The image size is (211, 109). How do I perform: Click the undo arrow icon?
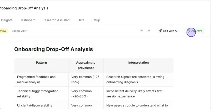(x=142, y=31)
